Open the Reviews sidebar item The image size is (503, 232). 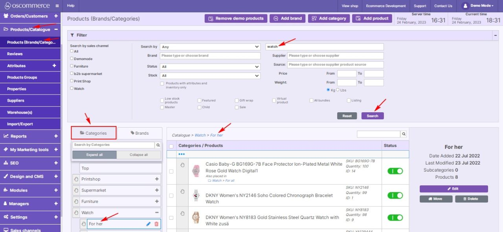tap(30, 54)
